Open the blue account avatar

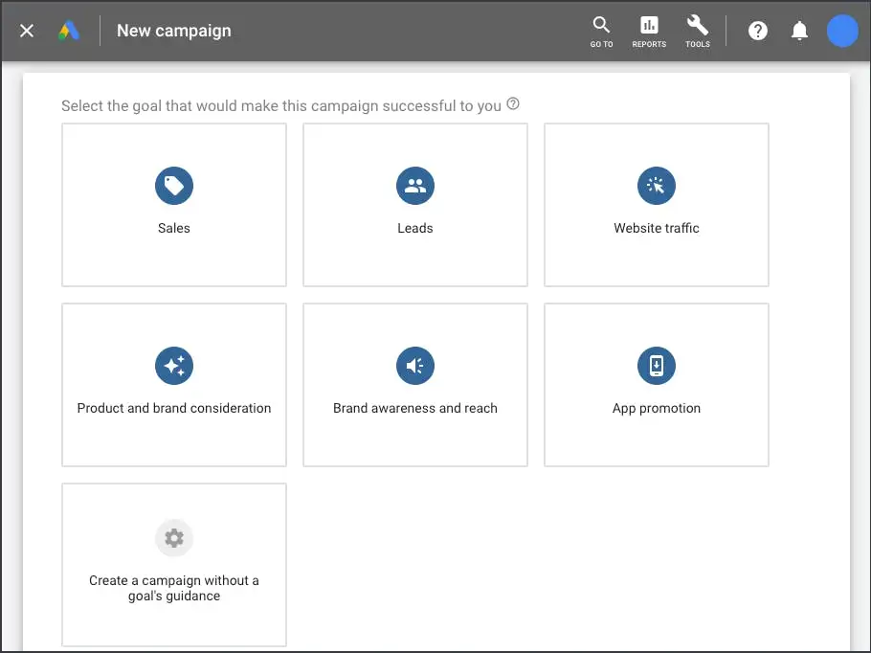(x=842, y=31)
